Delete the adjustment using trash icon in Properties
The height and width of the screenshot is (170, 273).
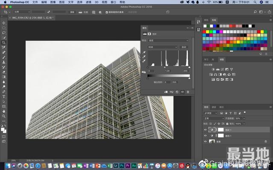coord(188,92)
